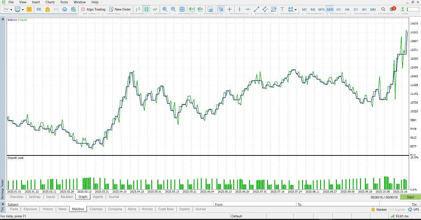The width and height of the screenshot is (421, 220).
Task: Expand the new chart dropdown arrow
Action: coord(11,9)
